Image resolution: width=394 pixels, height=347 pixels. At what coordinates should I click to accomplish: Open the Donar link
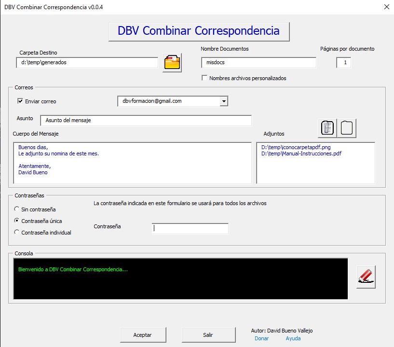click(x=261, y=338)
